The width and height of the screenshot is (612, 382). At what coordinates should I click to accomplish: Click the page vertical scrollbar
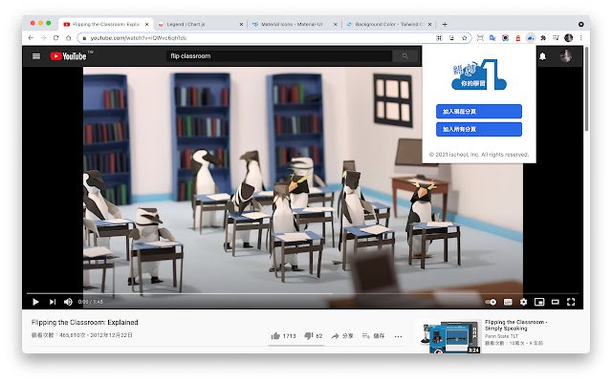(586, 90)
